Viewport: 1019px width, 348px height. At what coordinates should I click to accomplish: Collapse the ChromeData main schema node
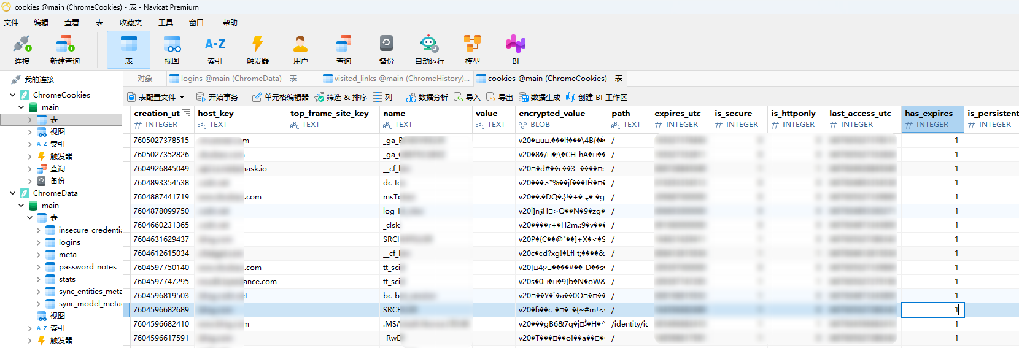tap(21, 206)
